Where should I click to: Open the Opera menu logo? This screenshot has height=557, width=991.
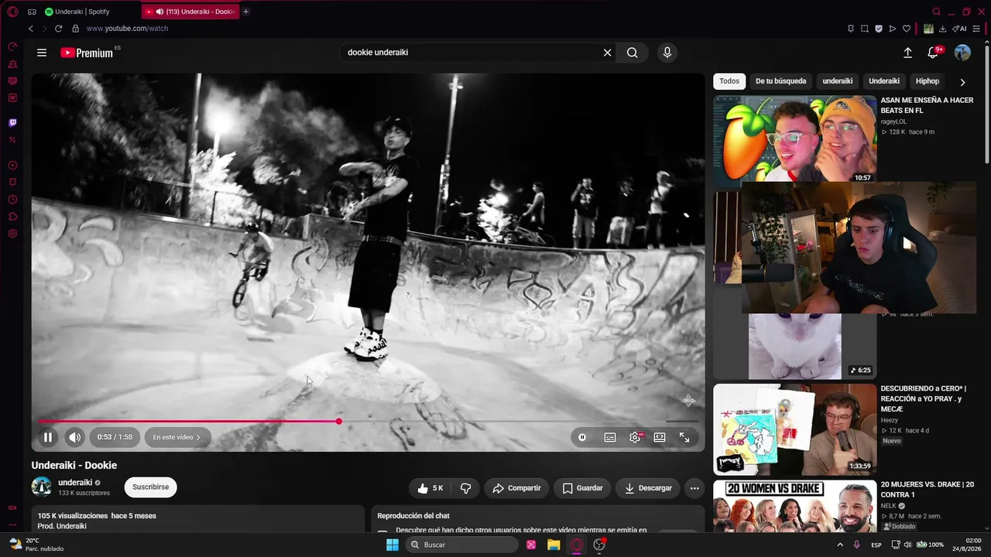[12, 12]
